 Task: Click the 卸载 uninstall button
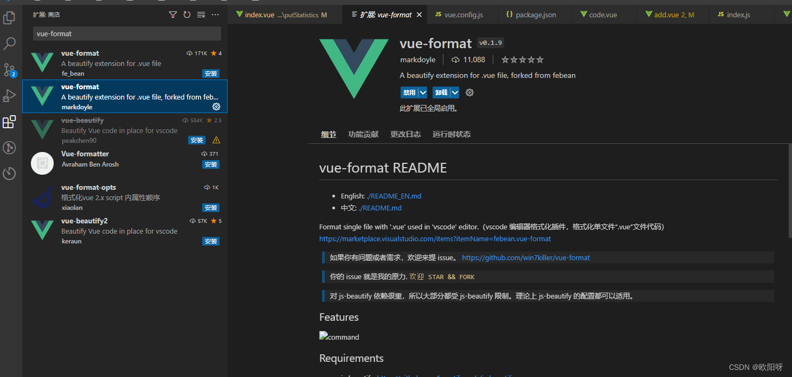(441, 92)
